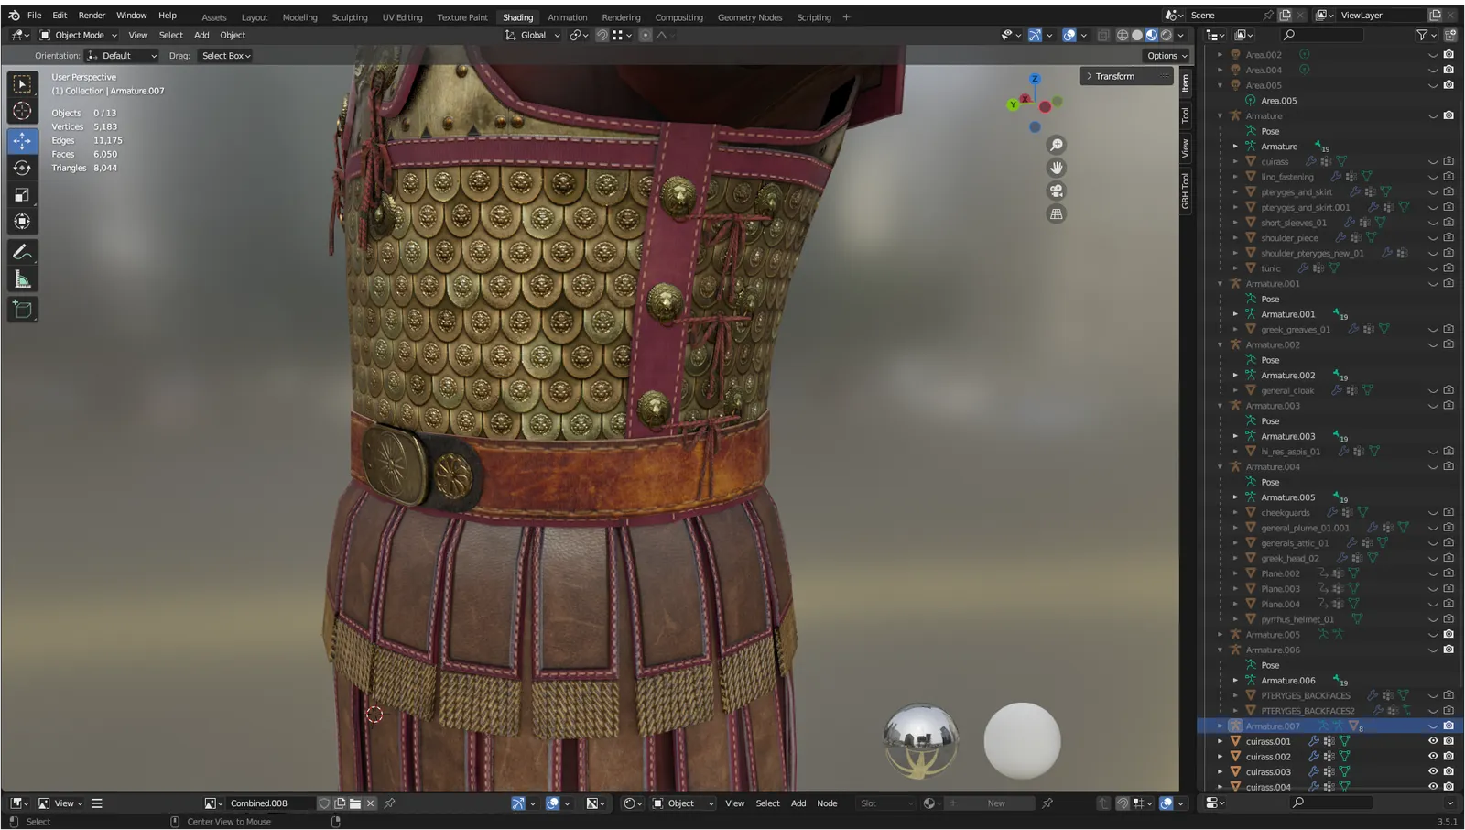
Task: Activate the combined Transform tool
Action: click(22, 222)
